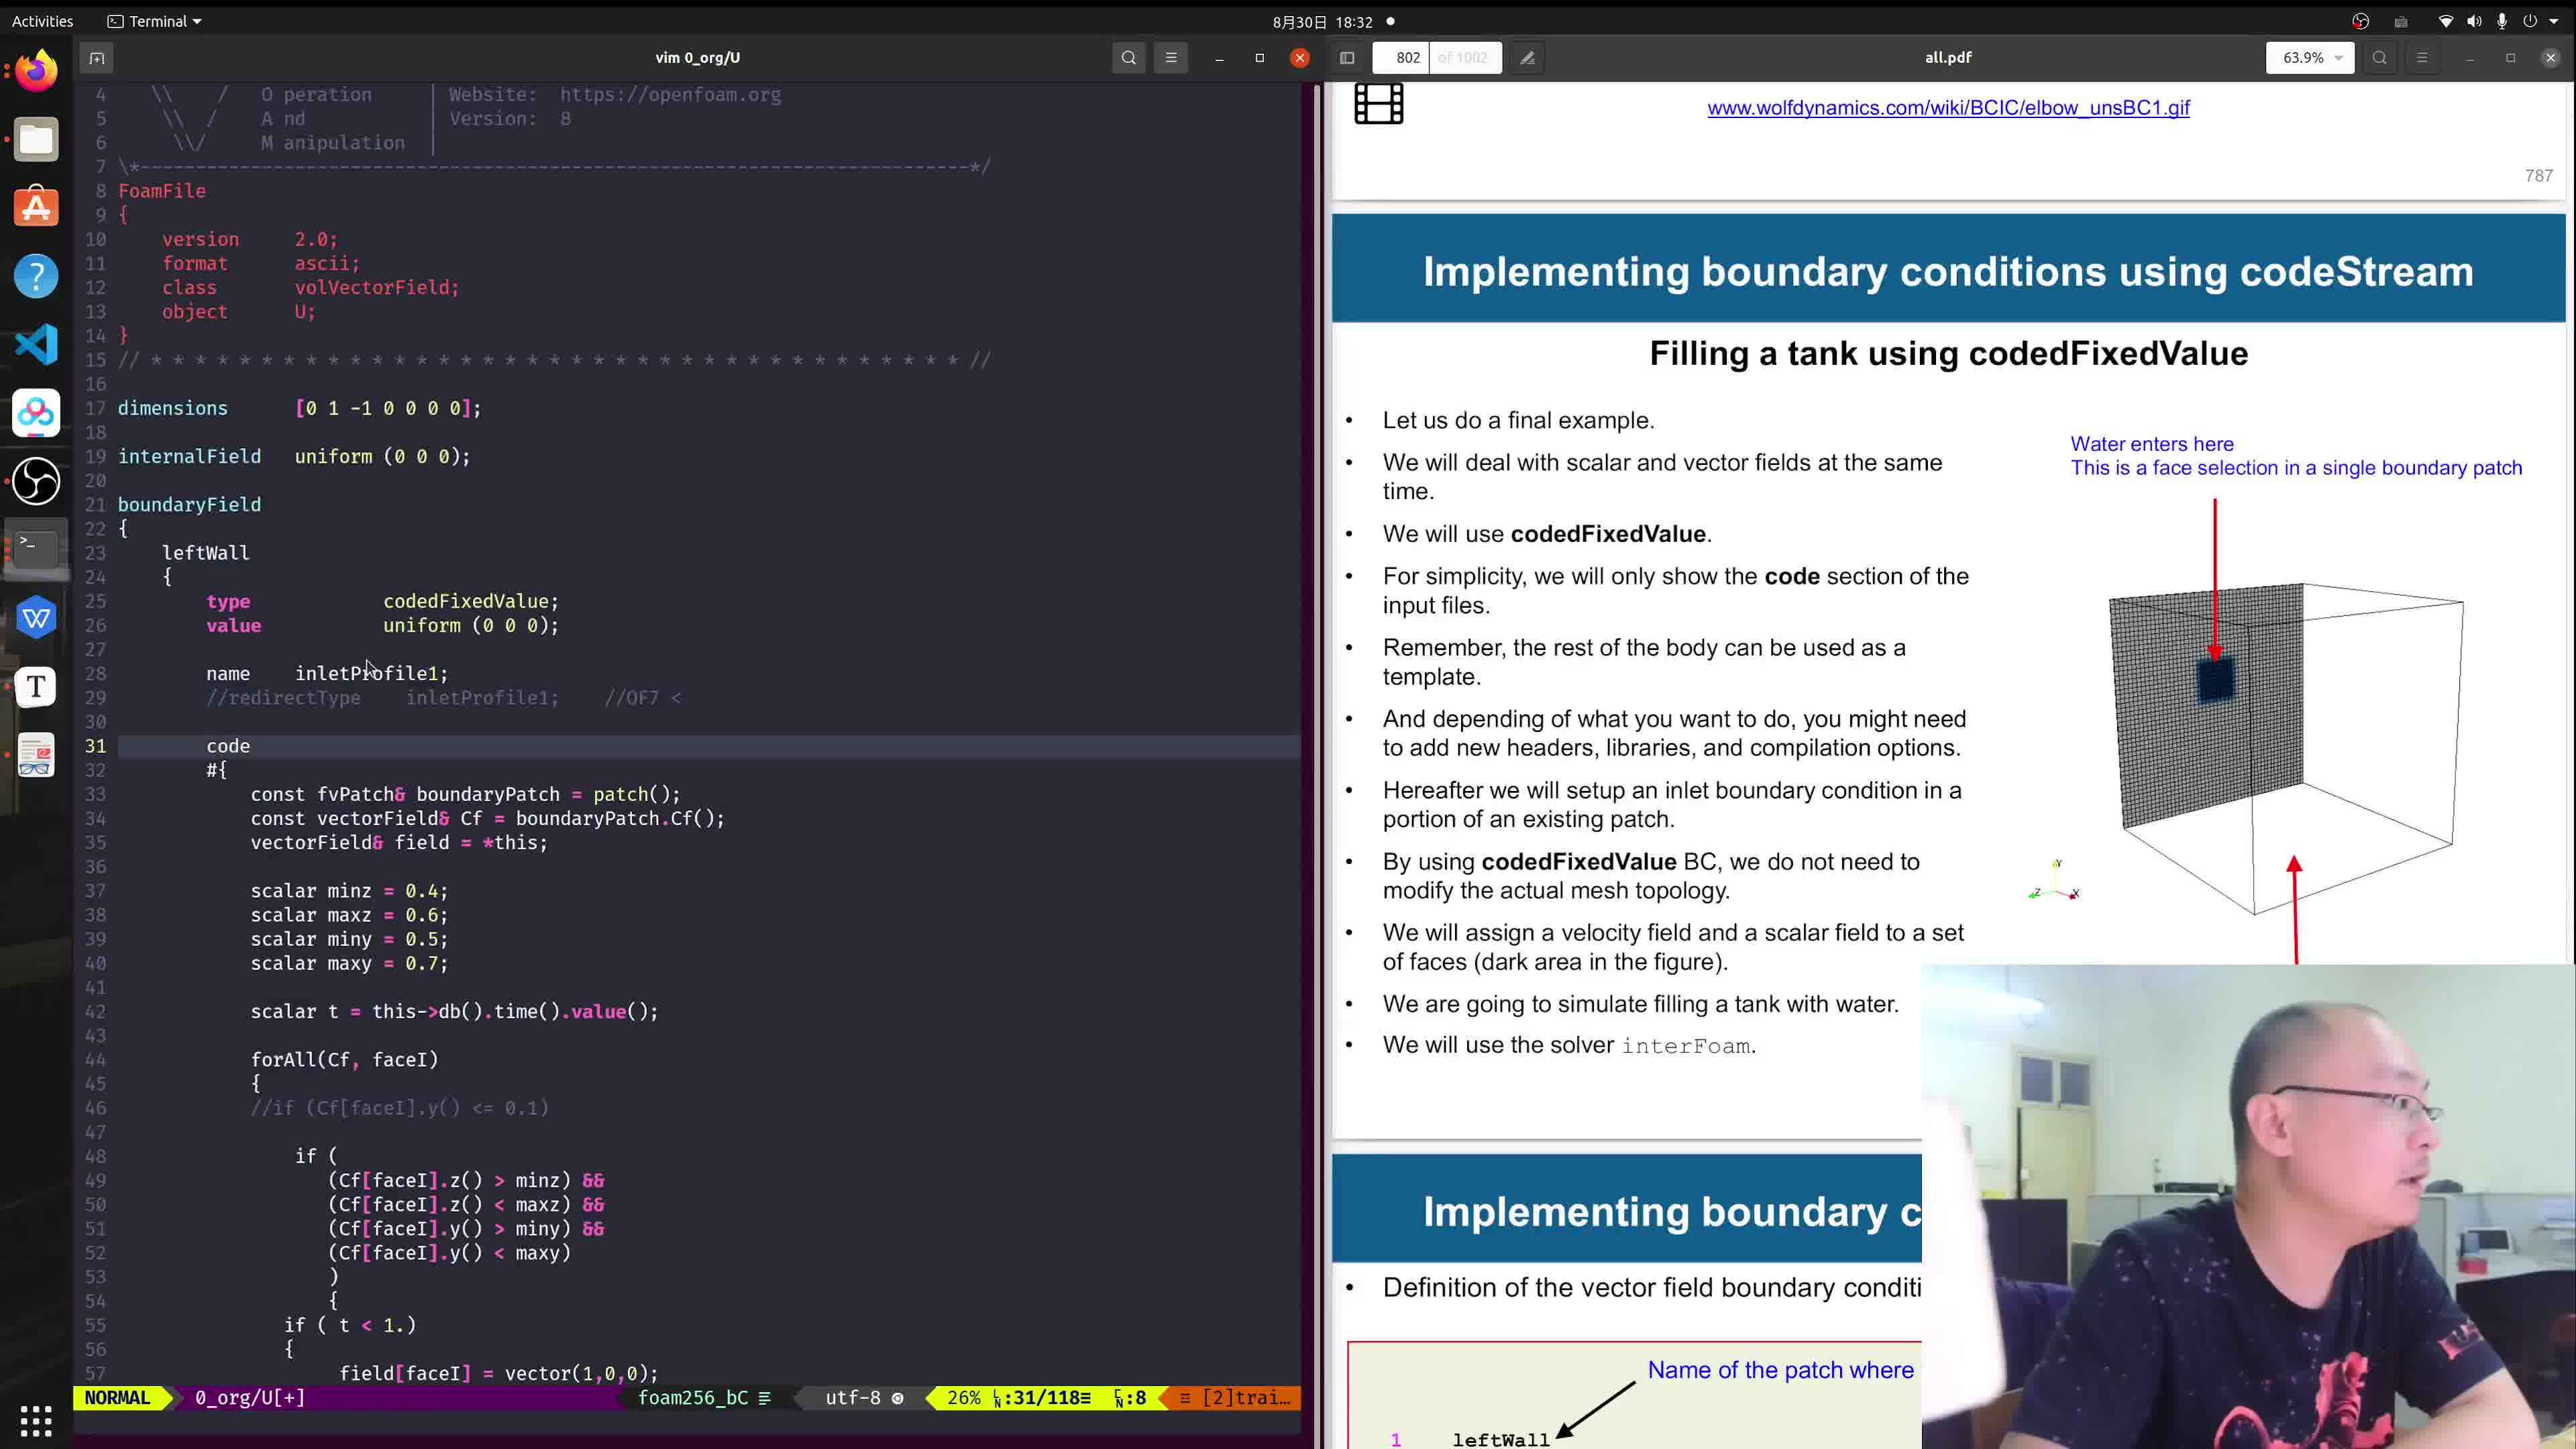Launch Visual Studio Code from dock
This screenshot has width=2576, height=1449.
[36, 345]
